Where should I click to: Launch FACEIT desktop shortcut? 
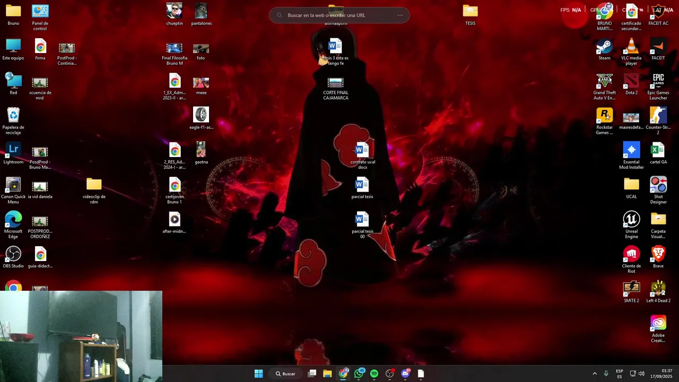coord(658,49)
